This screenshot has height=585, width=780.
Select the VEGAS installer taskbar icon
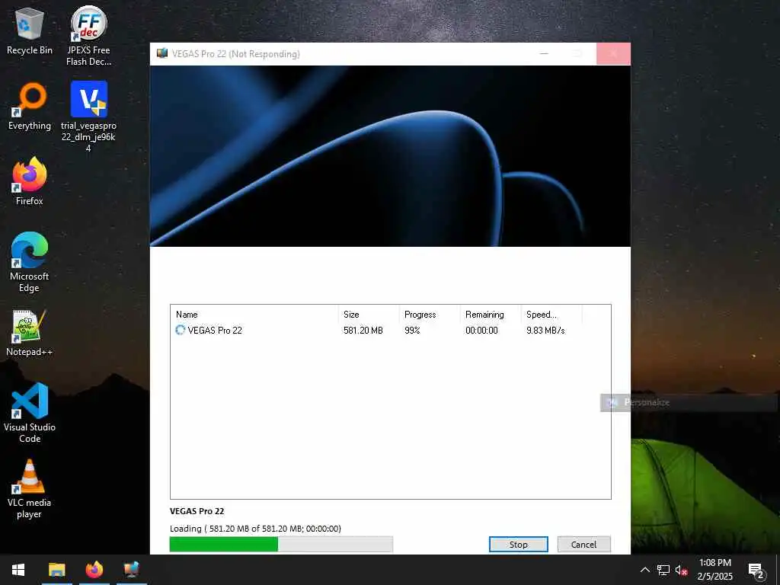[132, 570]
